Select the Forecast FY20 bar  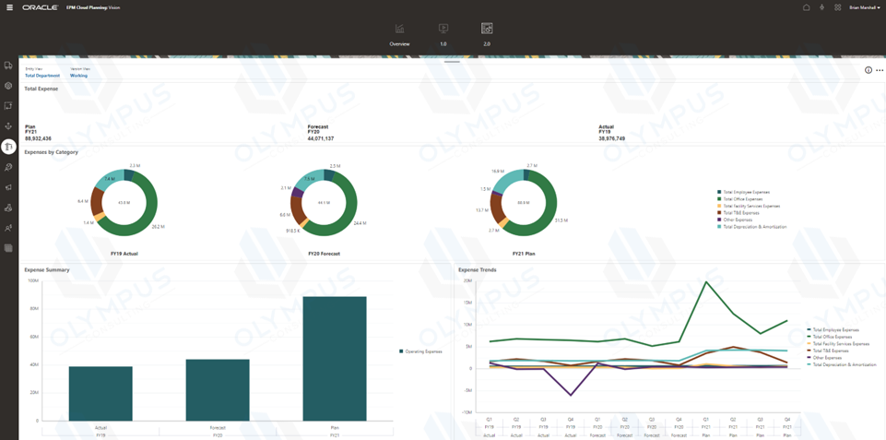[x=218, y=390]
